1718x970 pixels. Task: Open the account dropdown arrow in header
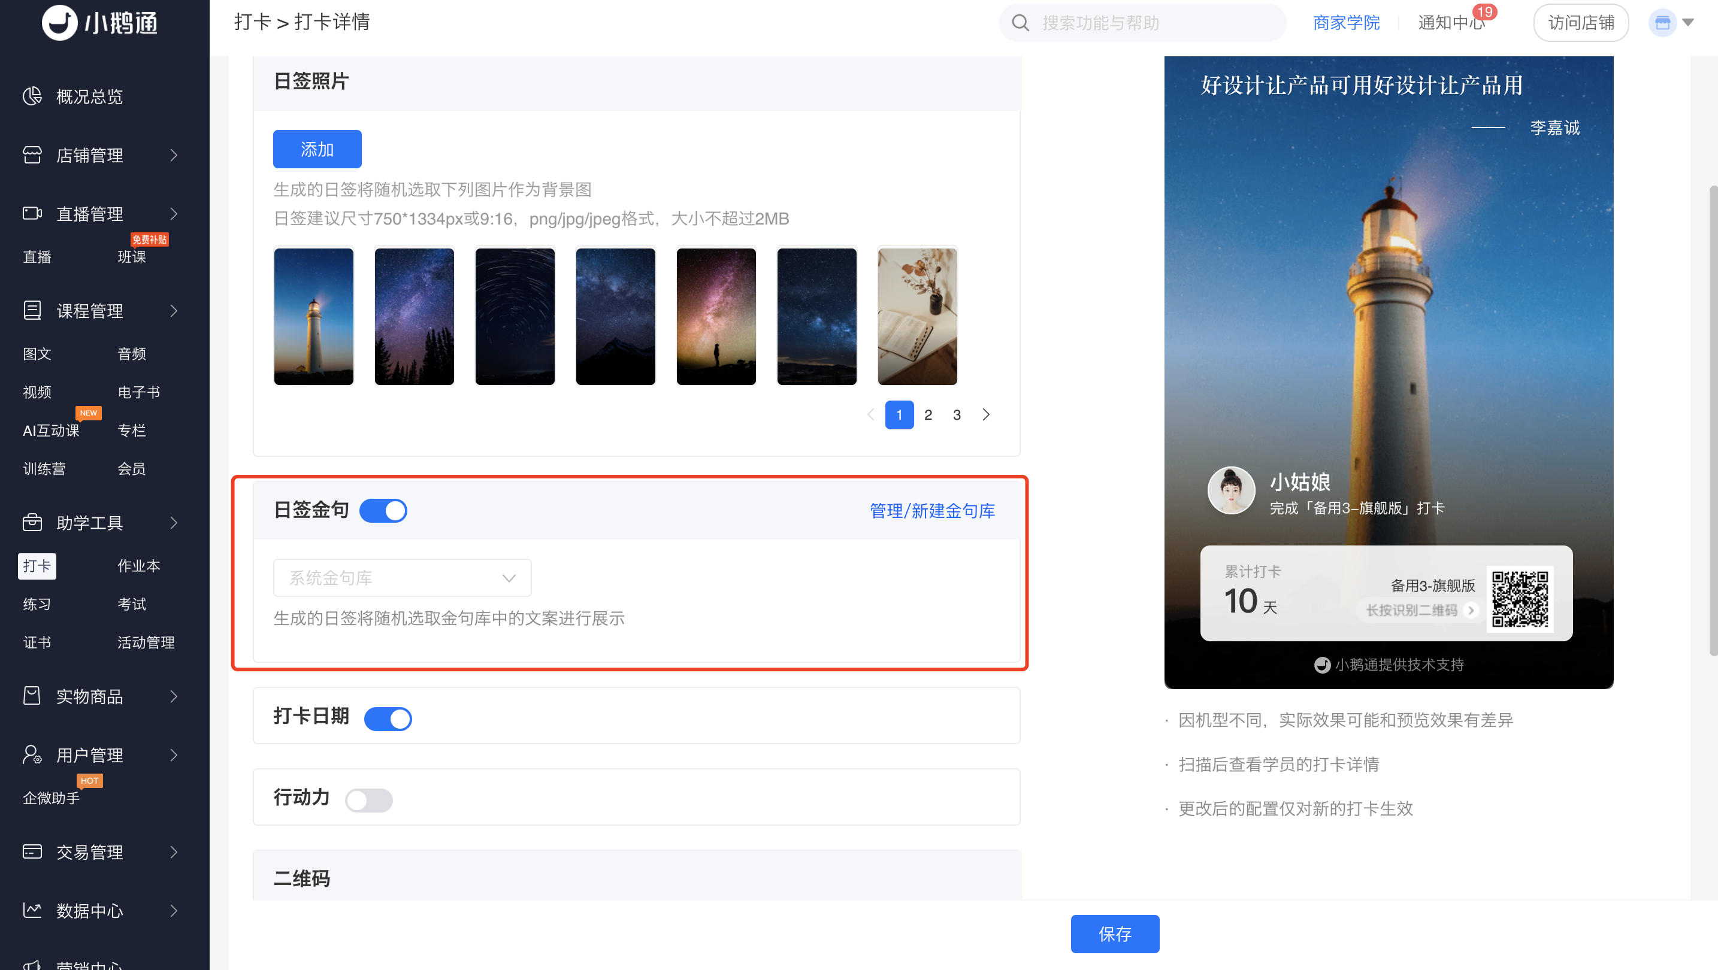tap(1688, 23)
